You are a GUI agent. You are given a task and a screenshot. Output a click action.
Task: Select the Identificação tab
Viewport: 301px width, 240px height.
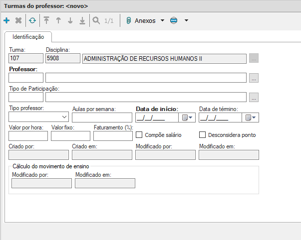tap(28, 37)
